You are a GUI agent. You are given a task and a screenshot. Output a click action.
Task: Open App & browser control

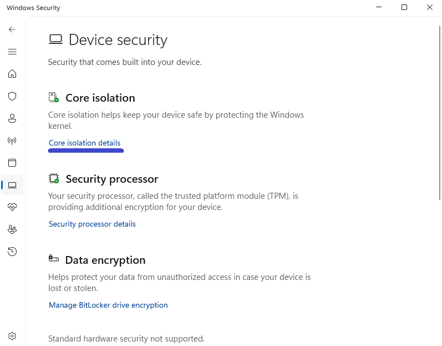12,163
